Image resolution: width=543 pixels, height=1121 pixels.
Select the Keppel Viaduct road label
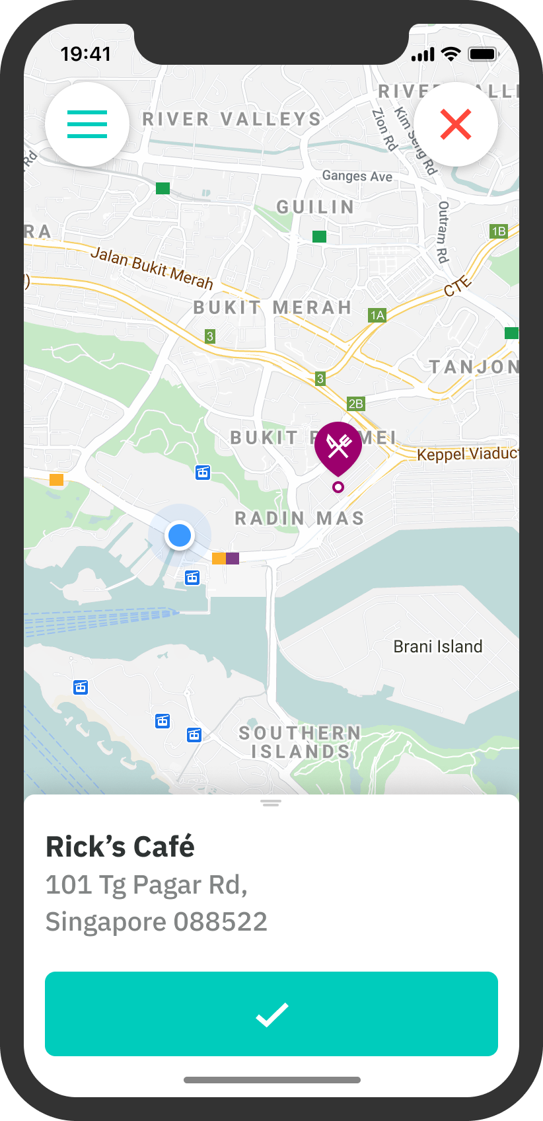point(468,453)
